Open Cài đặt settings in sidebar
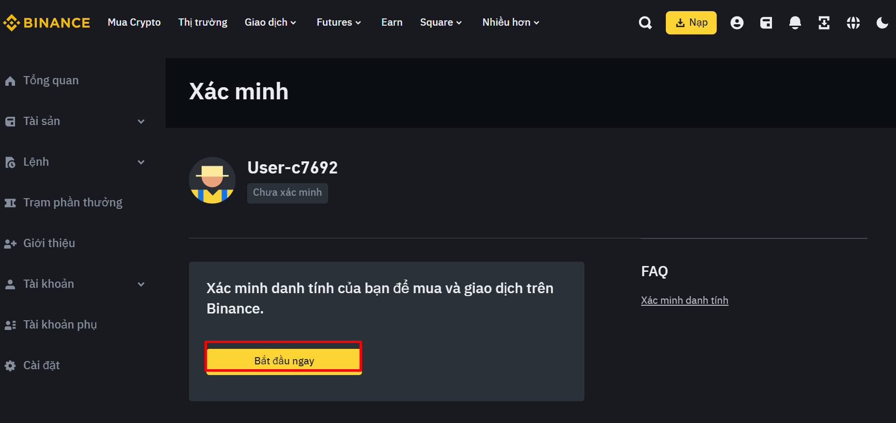Screen dimensions: 896x423 tap(41, 365)
